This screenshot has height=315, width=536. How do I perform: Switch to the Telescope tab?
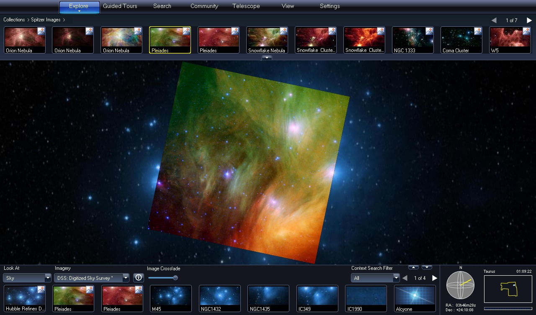point(246,6)
